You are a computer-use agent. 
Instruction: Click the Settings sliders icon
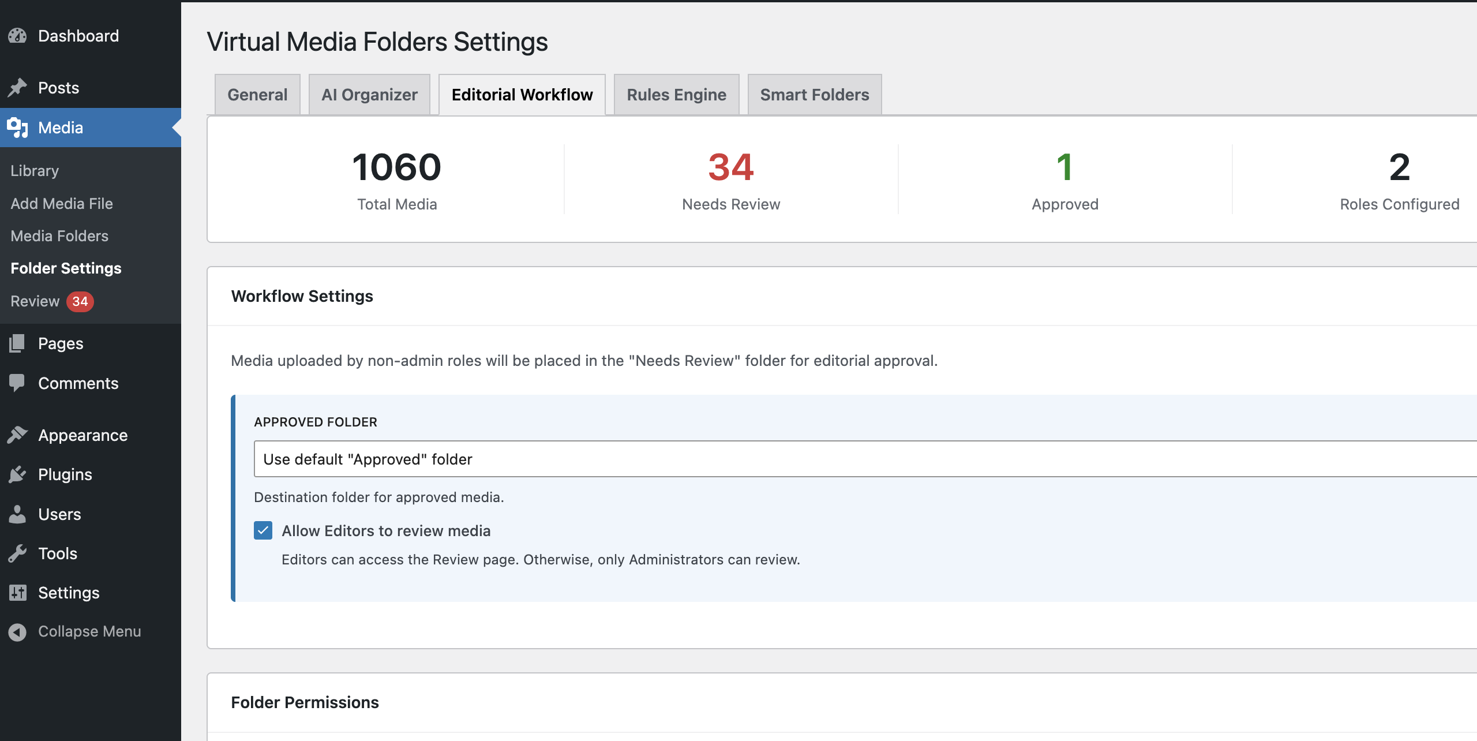tap(17, 593)
